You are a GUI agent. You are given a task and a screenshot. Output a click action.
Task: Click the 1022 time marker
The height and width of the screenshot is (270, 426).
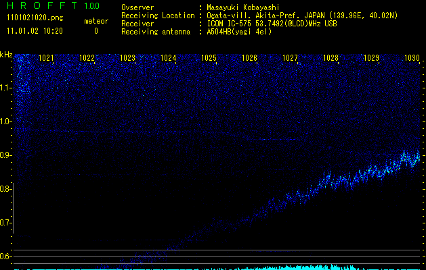(x=87, y=58)
